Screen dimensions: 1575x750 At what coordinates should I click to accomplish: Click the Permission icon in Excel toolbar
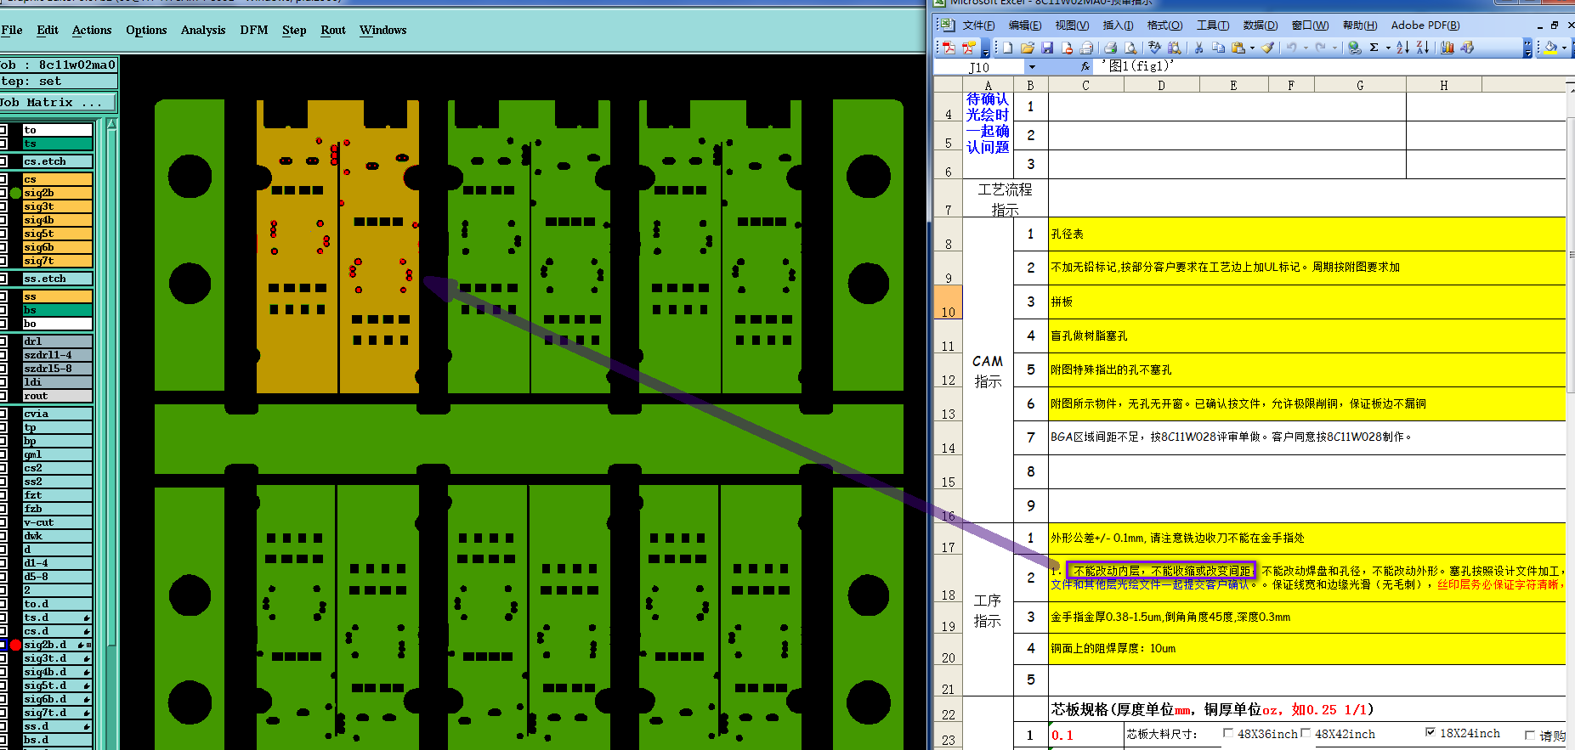click(x=1067, y=48)
